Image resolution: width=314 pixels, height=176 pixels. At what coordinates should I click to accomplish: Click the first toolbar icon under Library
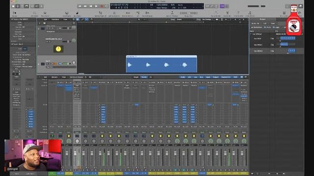(x=15, y=14)
